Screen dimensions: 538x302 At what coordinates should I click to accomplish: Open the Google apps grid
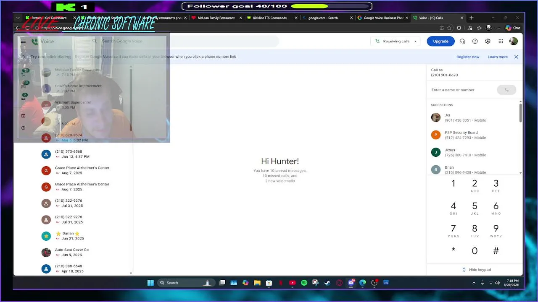coord(501,41)
